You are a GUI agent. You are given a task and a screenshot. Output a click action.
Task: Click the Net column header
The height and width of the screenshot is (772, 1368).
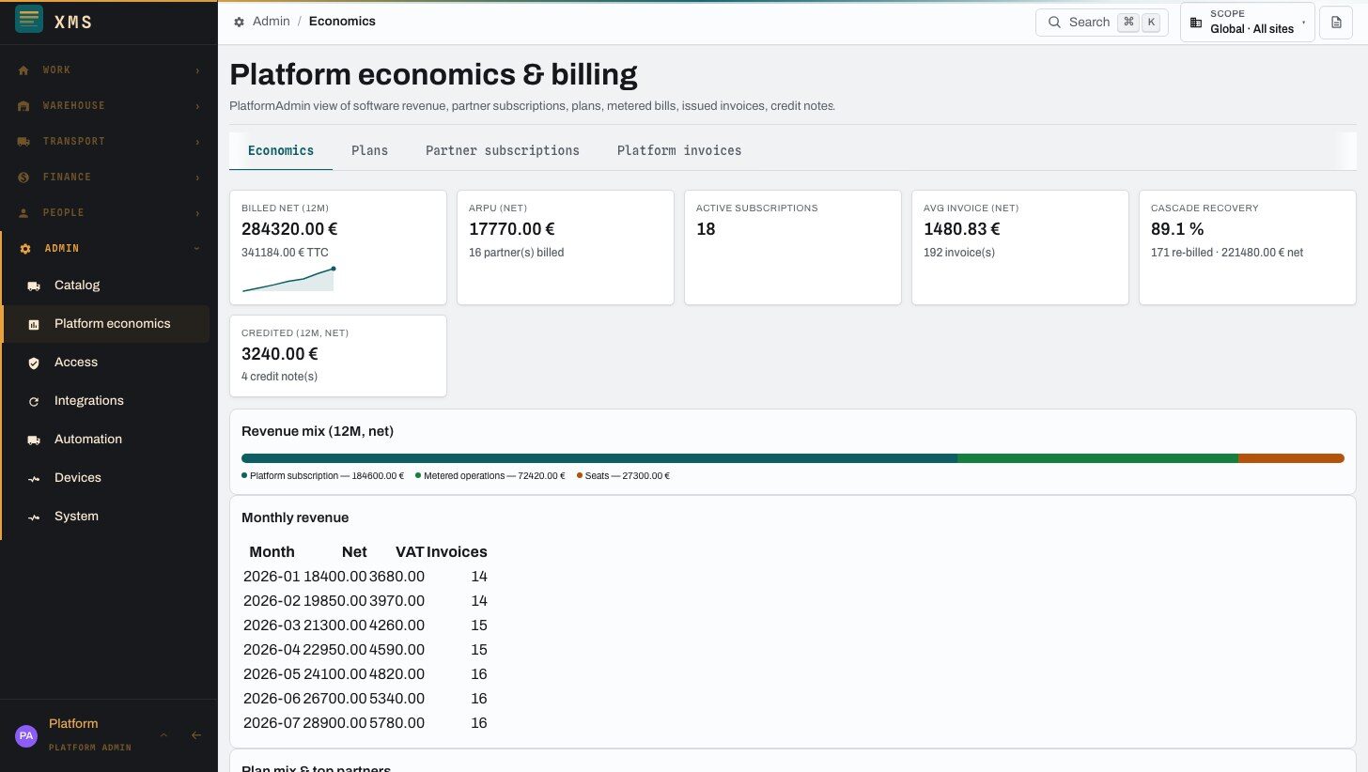pos(354,552)
